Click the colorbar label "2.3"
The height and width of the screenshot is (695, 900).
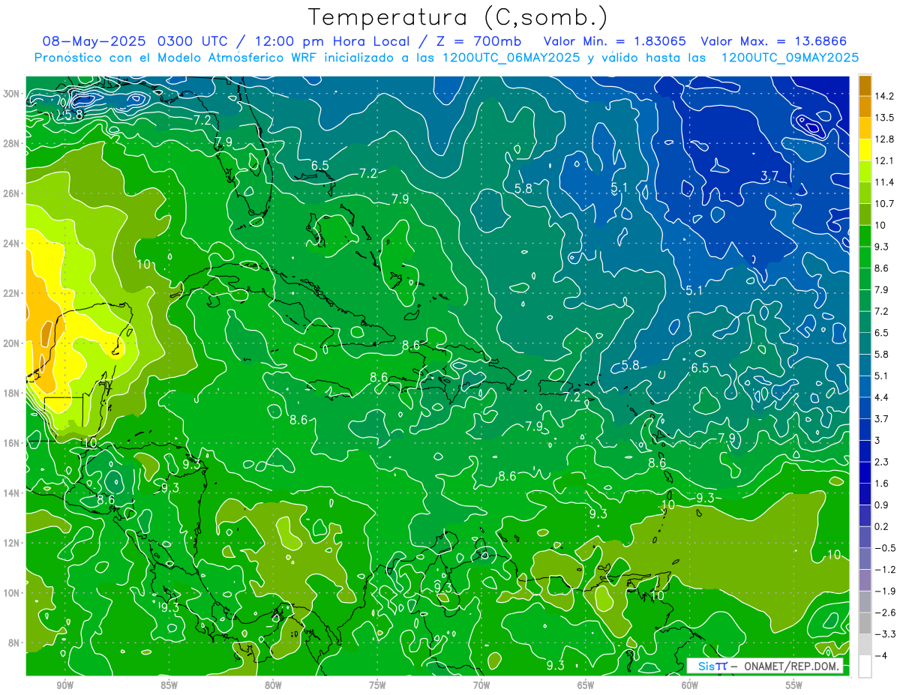(882, 462)
